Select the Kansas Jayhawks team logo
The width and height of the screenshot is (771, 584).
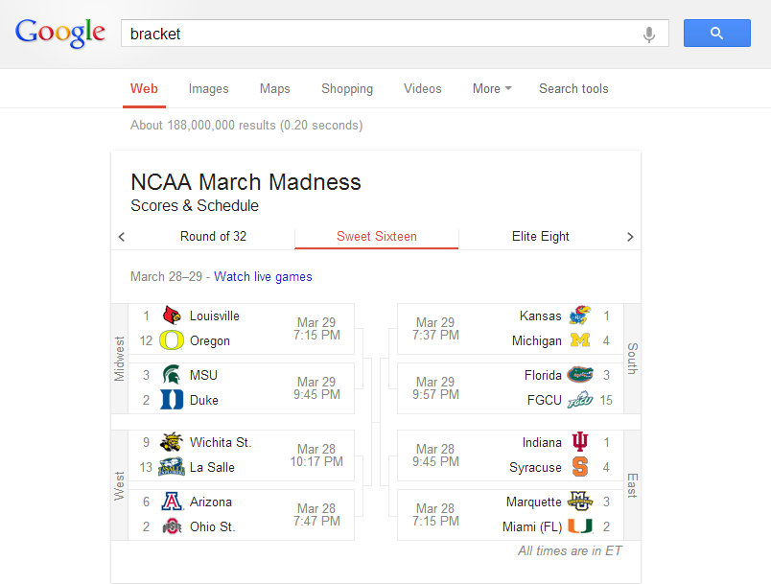click(580, 315)
